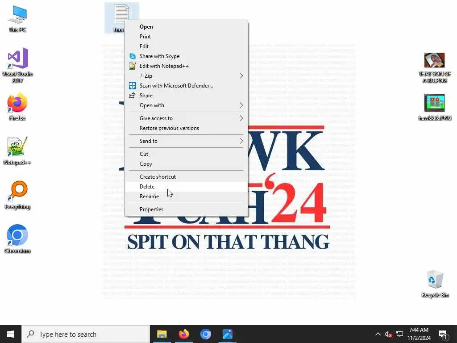Select the Recycle Bin icon
Screen dimensions: 457x343
(435, 284)
